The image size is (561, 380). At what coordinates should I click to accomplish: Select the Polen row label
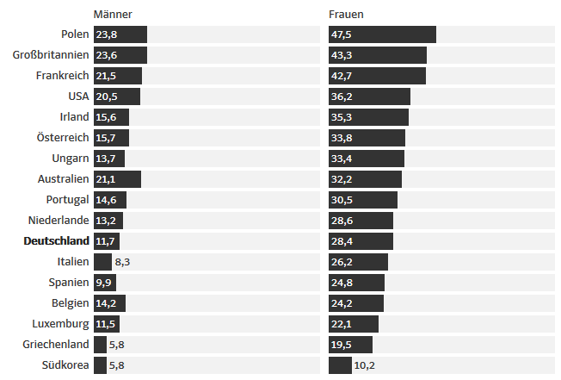tap(75, 34)
